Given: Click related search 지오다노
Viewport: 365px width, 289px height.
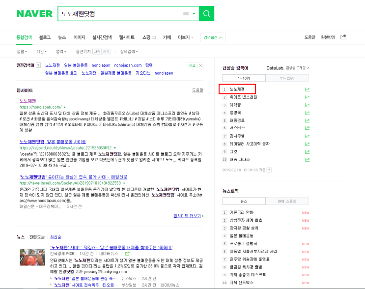Looking at the screenshot, I should click(x=143, y=73).
